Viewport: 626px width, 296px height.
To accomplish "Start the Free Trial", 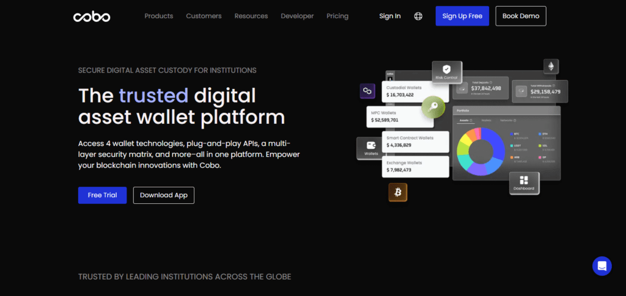I will 102,195.
